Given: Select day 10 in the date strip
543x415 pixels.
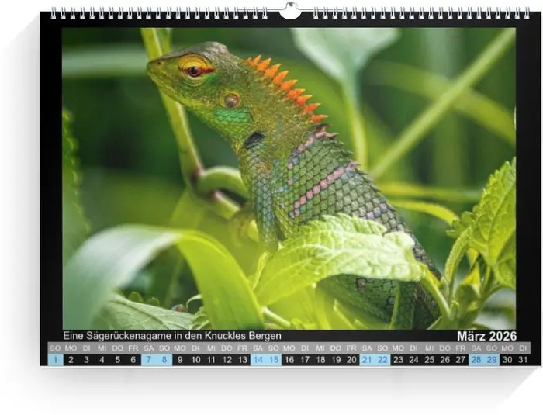Looking at the screenshot, I should tap(195, 360).
